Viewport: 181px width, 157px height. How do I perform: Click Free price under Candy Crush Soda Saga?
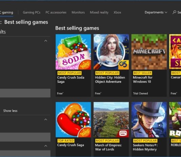(60, 93)
